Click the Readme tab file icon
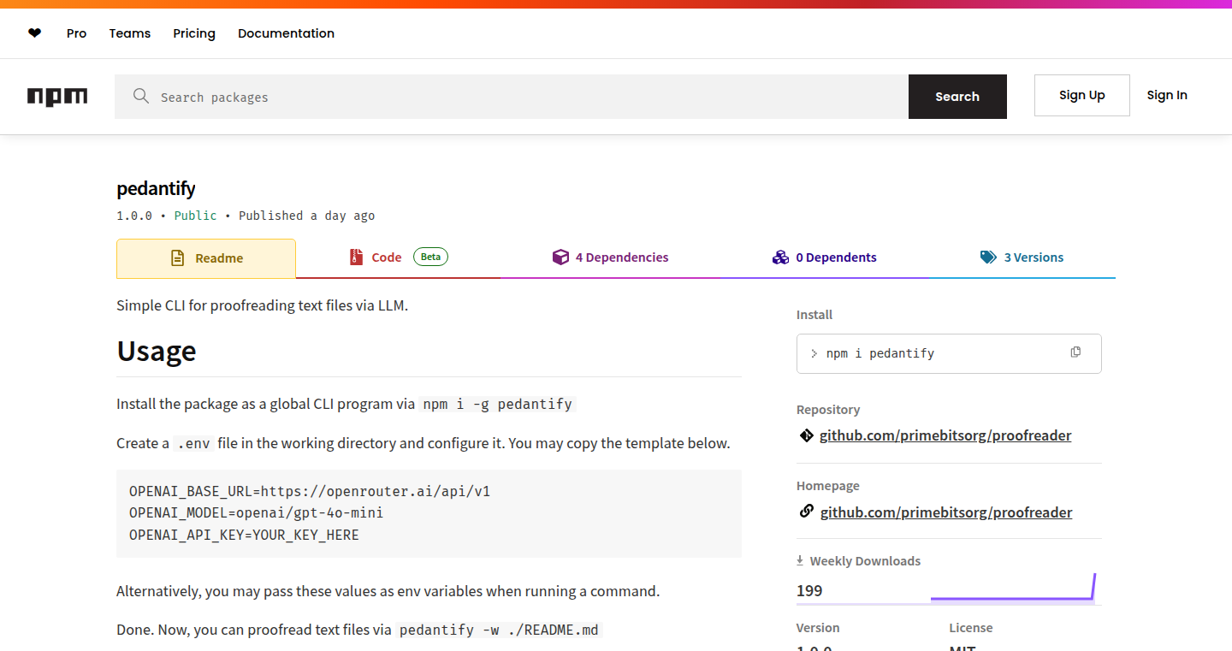The height and width of the screenshot is (651, 1232). pyautogui.click(x=178, y=258)
